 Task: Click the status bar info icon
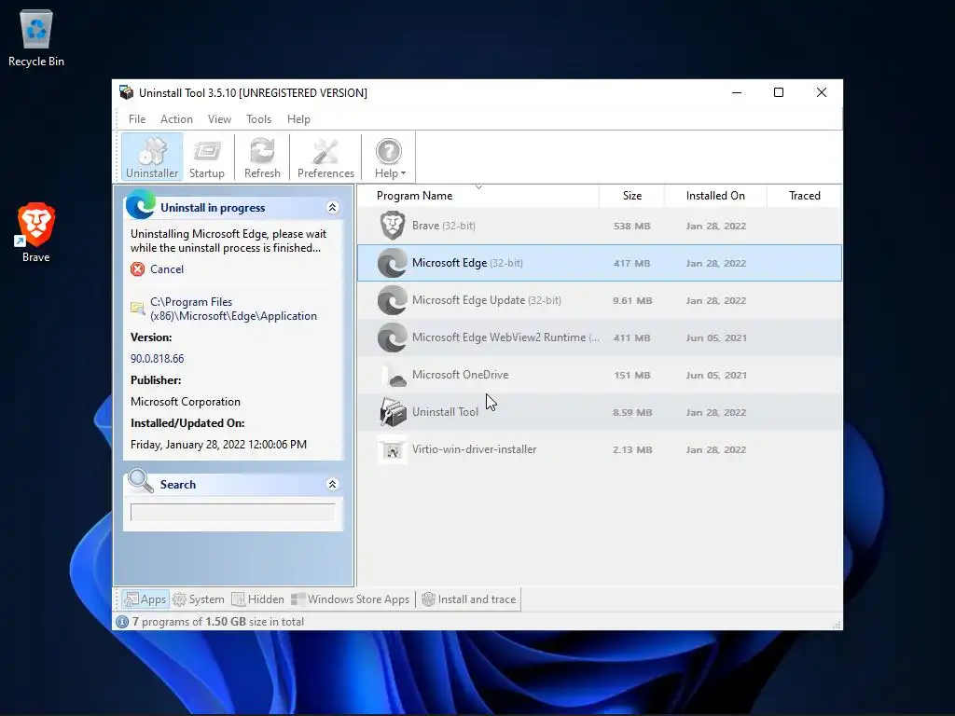click(x=122, y=622)
